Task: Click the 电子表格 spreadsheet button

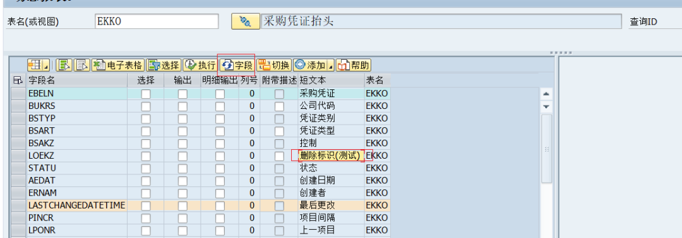Action: (118, 65)
